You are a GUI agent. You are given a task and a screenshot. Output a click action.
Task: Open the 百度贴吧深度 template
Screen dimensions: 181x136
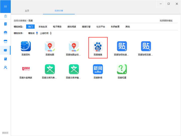pos(146,48)
